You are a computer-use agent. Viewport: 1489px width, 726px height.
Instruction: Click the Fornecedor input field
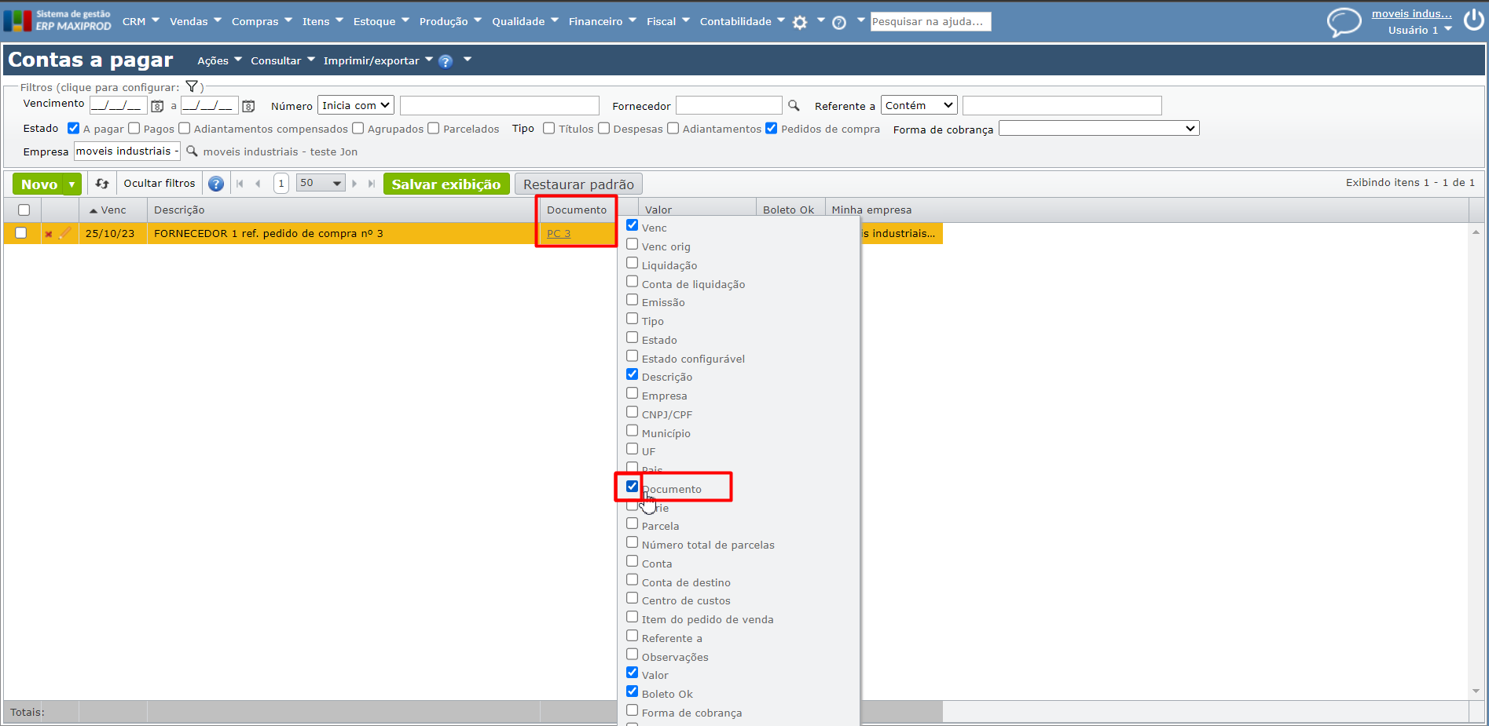pos(728,105)
